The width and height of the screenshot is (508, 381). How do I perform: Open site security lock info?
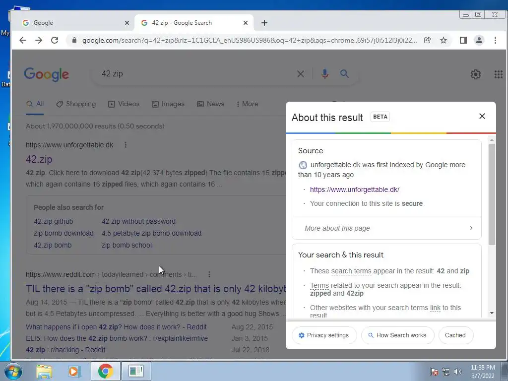point(74,40)
